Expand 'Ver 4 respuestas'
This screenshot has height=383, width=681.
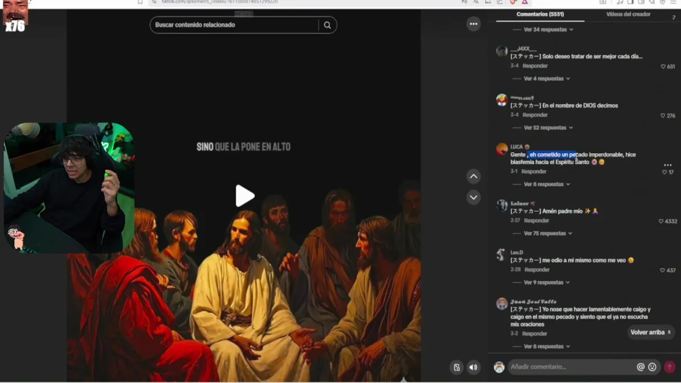(546, 79)
